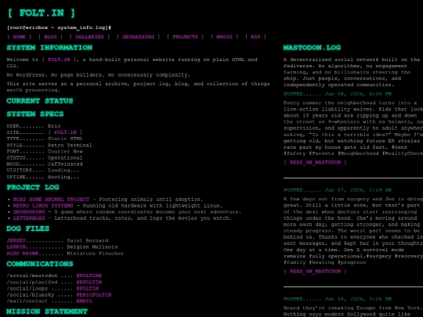The image size is (423, 317).
Task: Click the VISITORS Loading row
Action: 43,171
